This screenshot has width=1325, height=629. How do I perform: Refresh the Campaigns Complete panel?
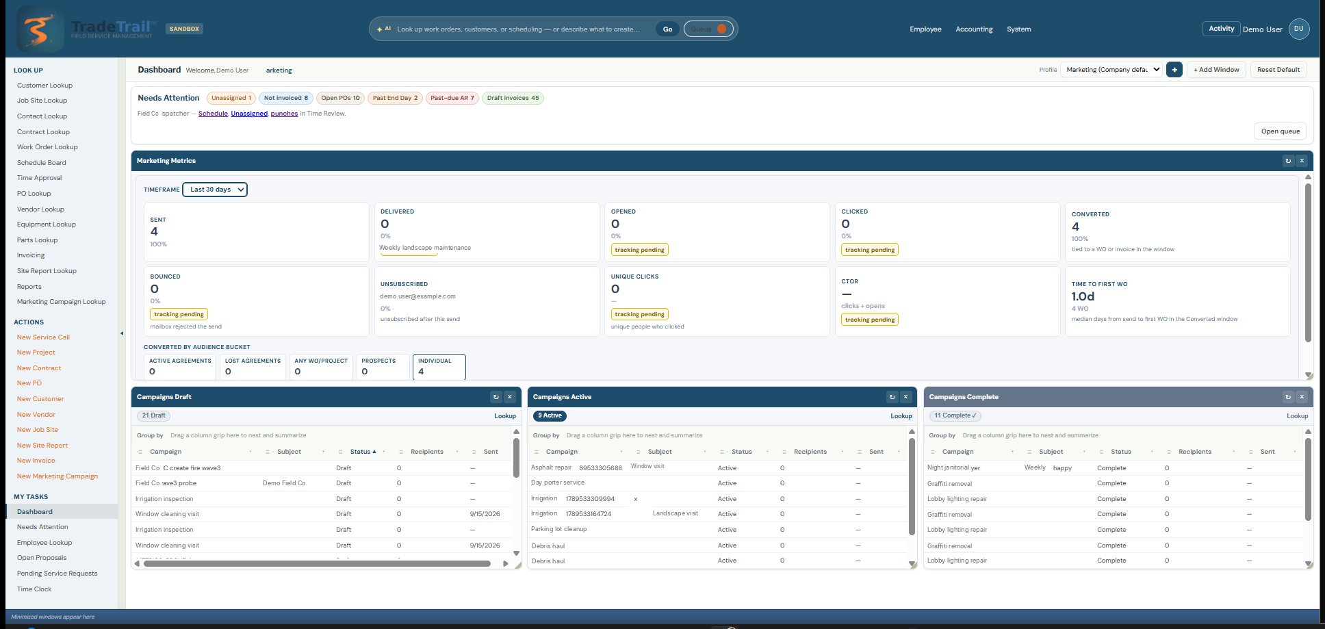(1288, 397)
